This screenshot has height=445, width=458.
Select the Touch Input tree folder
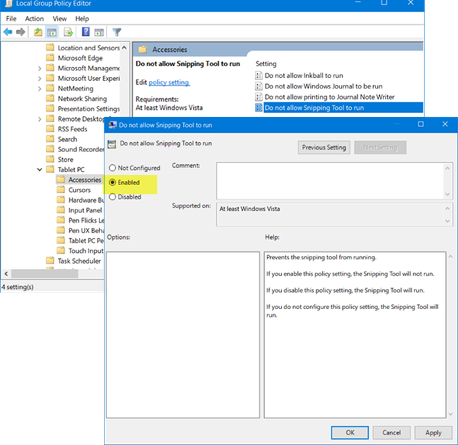(x=86, y=251)
